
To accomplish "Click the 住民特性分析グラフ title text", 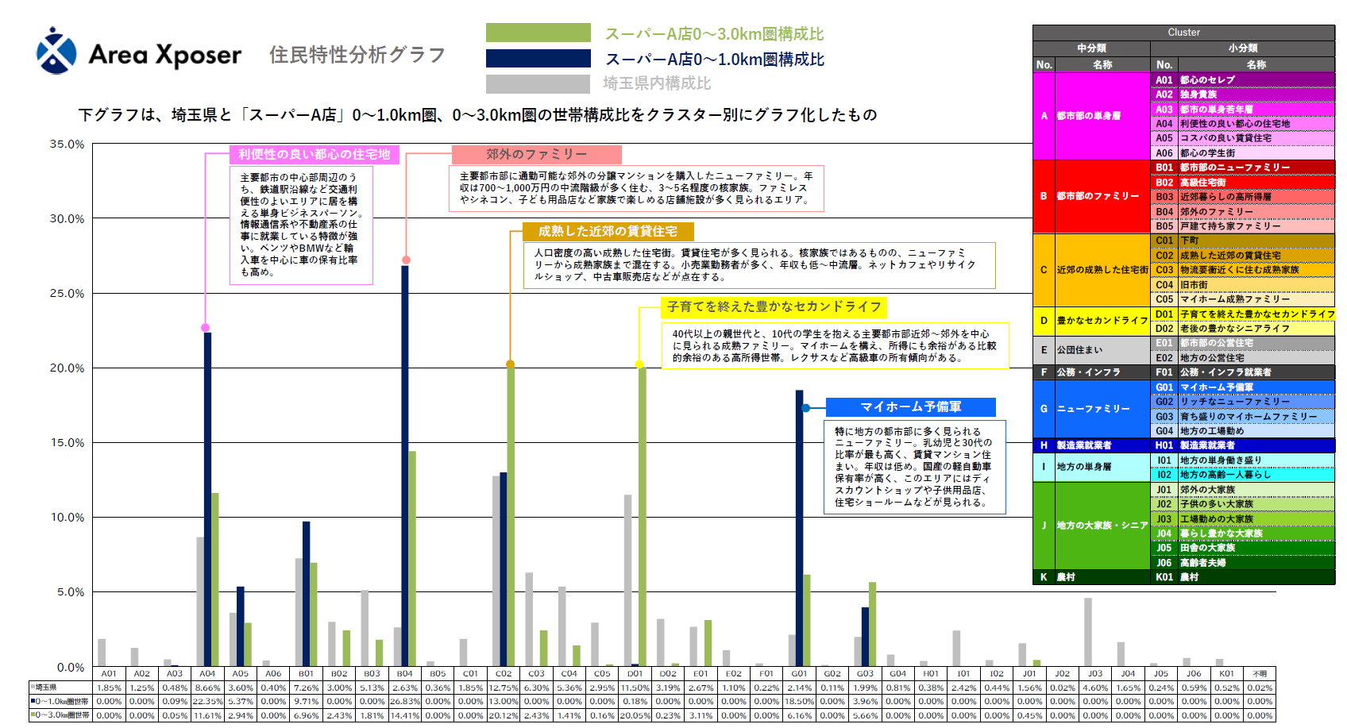I will [357, 55].
